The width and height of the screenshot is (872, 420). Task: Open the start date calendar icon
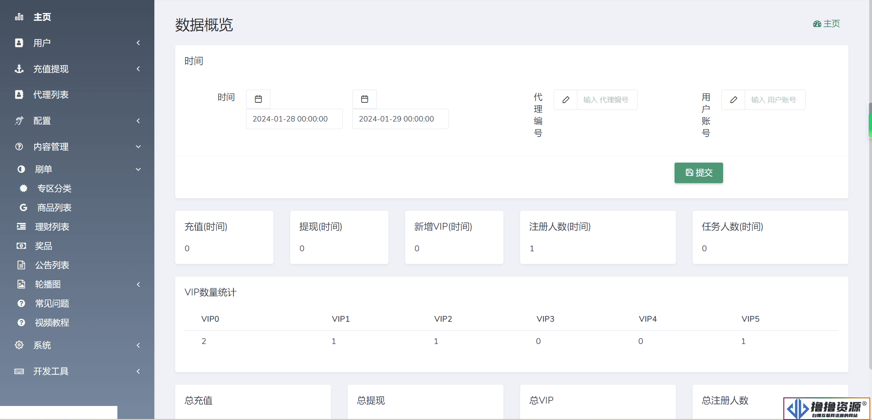(x=258, y=99)
